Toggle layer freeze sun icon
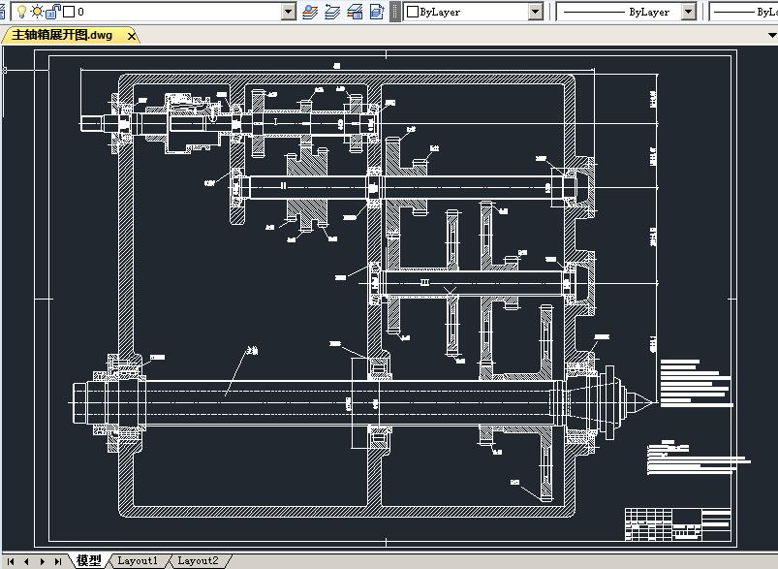The width and height of the screenshot is (778, 569). 37,11
